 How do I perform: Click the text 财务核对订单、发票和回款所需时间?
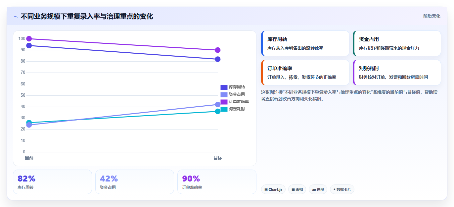pyautogui.click(x=393, y=77)
